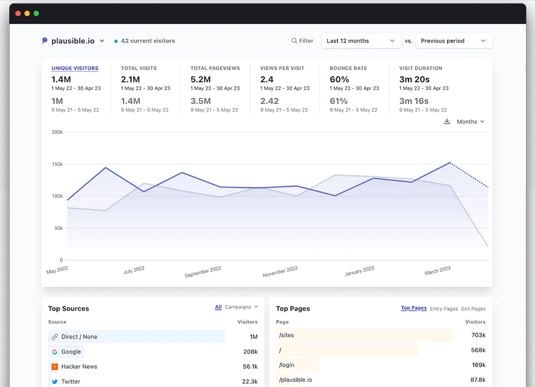Click the Hacker News Y icon
The image size is (535, 387).
[54, 366]
